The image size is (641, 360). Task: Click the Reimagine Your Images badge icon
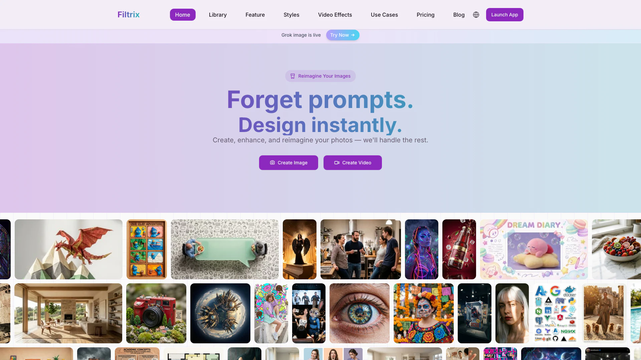[292, 76]
